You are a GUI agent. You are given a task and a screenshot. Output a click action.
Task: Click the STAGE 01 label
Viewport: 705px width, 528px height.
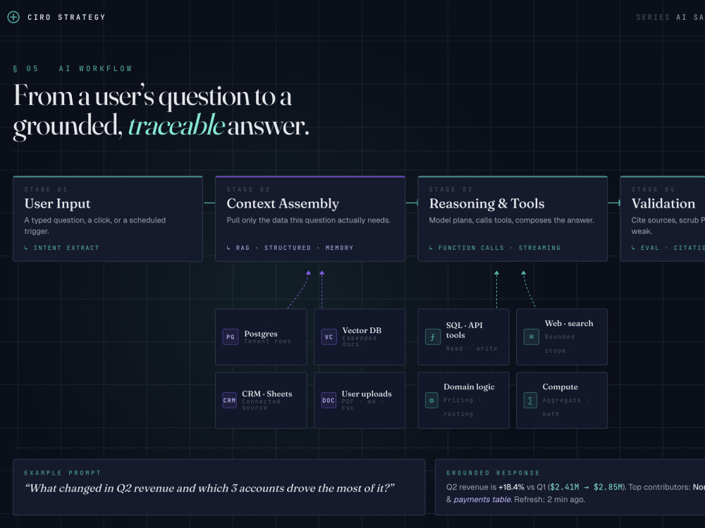(46, 189)
